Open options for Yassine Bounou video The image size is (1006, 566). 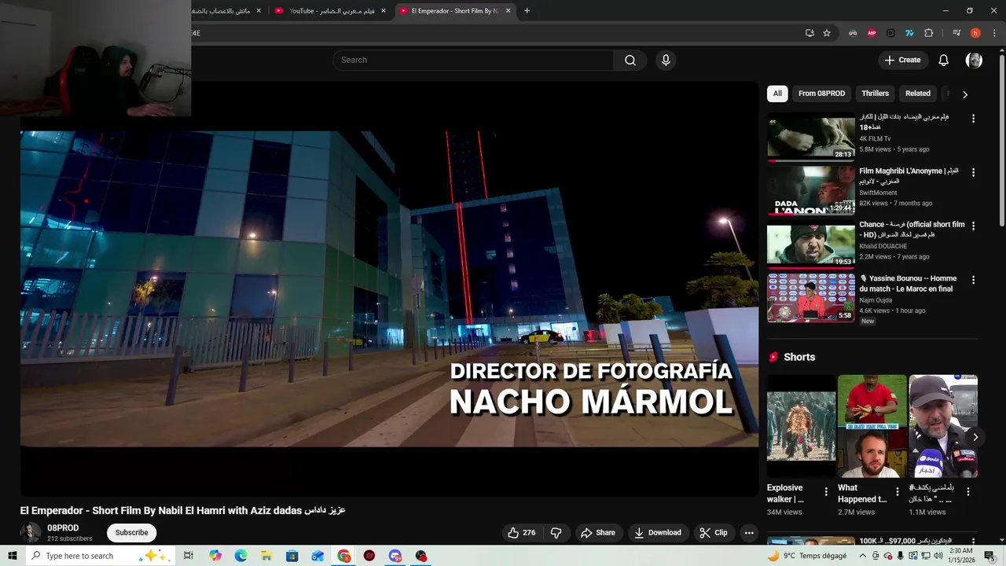point(973,280)
